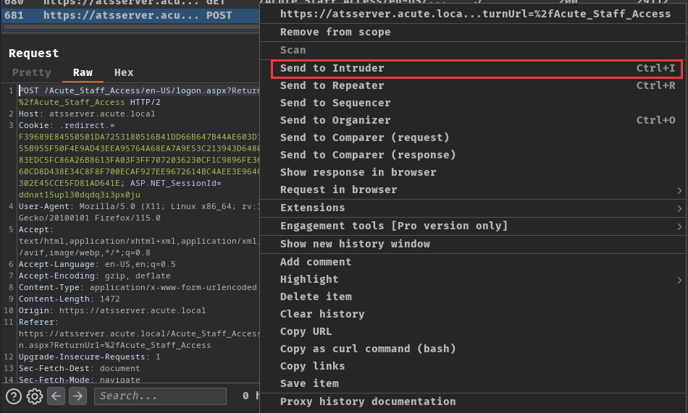Choose Send to Organizer
This screenshot has height=413, width=688.
point(474,120)
